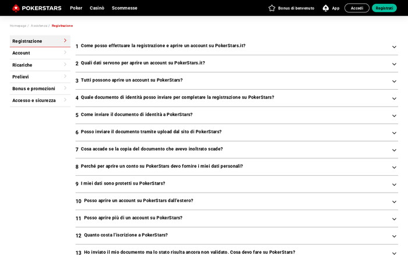Expand question 10 chevron about dall'estero
Viewport: 408px width, 255px height.
coord(394,201)
